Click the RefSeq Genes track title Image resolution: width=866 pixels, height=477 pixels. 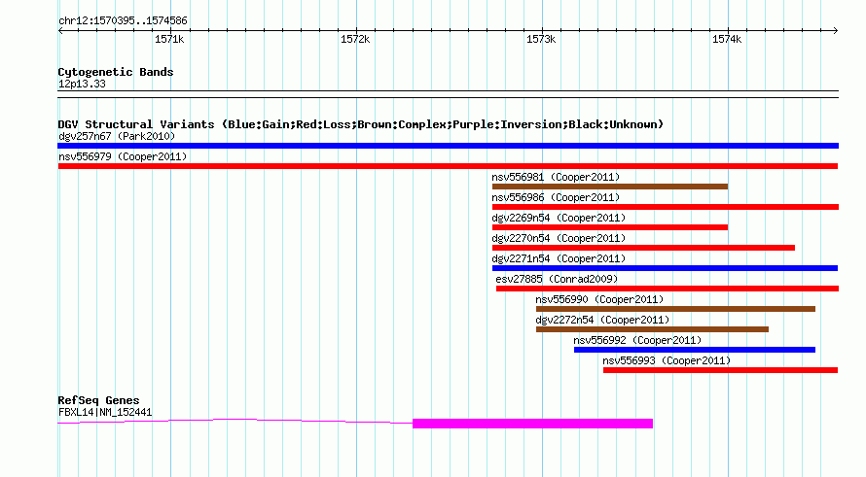pos(98,400)
